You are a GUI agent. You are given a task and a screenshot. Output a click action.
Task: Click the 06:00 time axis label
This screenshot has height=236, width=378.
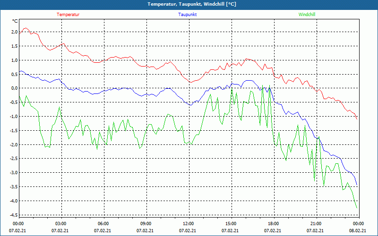tap(104, 224)
